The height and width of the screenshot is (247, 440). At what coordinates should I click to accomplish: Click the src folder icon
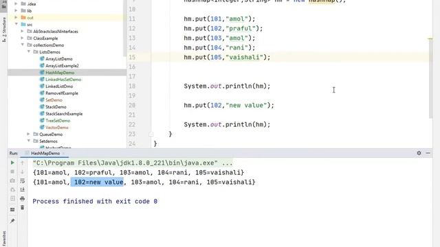(23, 25)
